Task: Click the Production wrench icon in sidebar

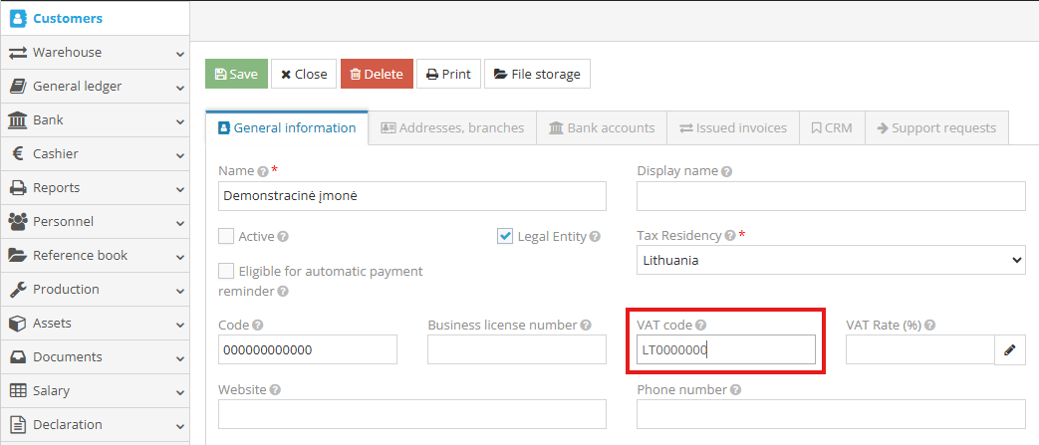Action: pyautogui.click(x=17, y=290)
